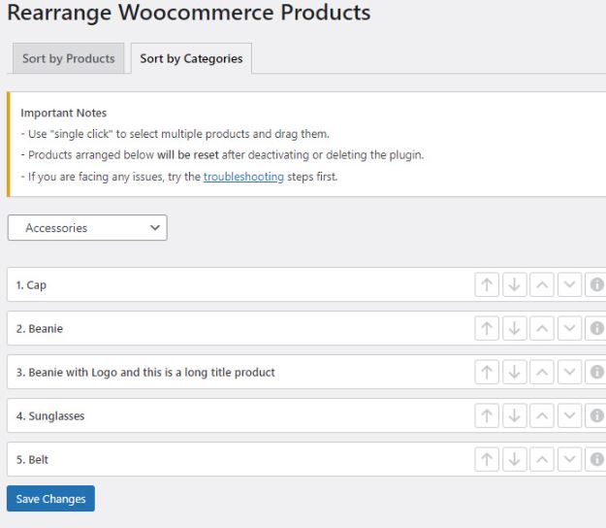Open the Accessories category dropdown

click(87, 228)
